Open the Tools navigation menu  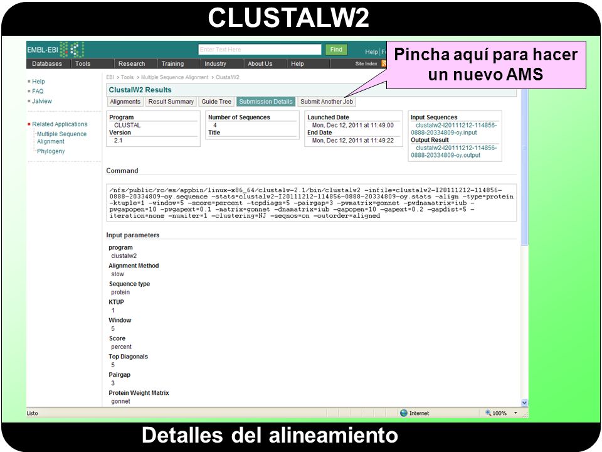(x=83, y=64)
